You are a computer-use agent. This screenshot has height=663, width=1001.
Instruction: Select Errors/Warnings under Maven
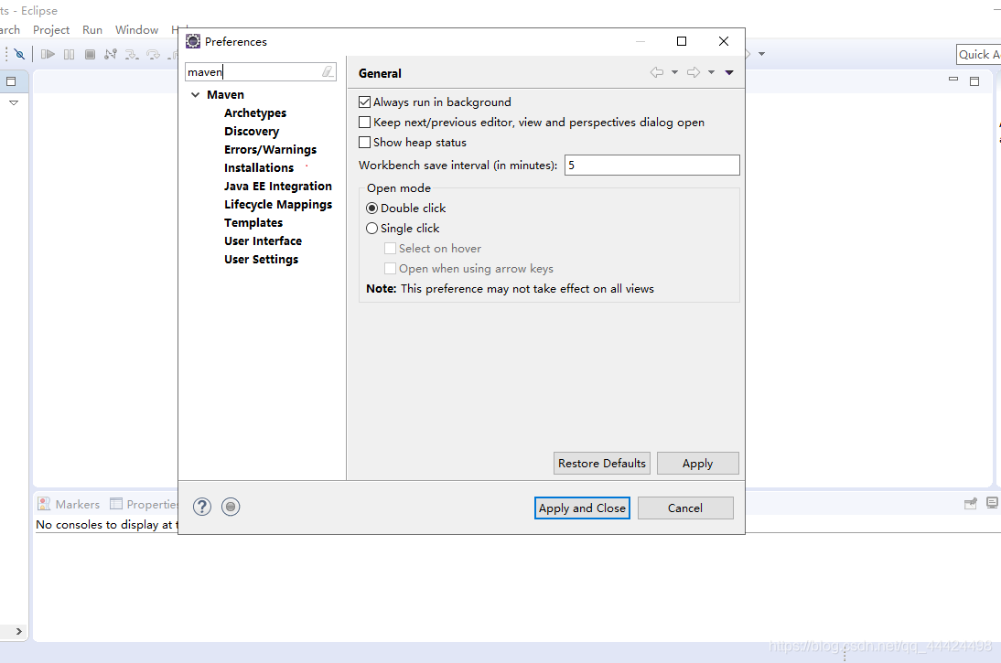[x=270, y=149]
